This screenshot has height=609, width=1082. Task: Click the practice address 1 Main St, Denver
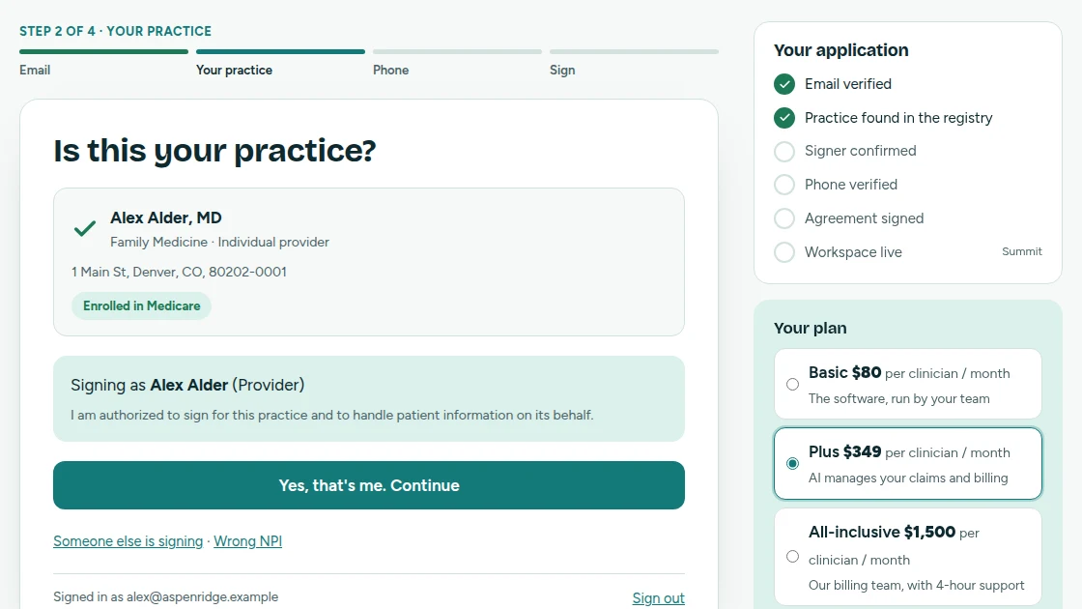point(179,272)
